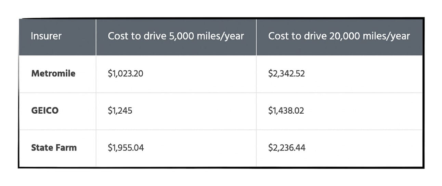Click the $1,438.02 cell
This screenshot has height=186, width=442.
[x=286, y=111]
